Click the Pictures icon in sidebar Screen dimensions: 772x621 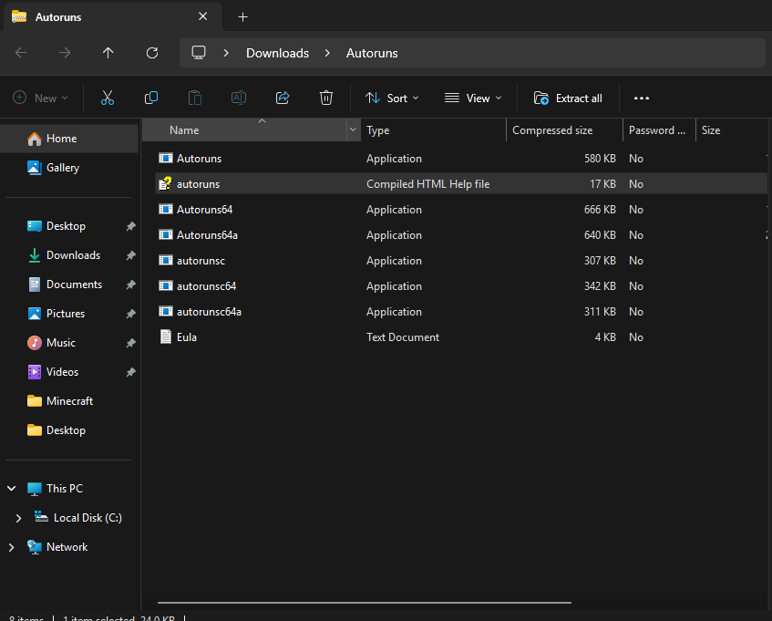[35, 313]
